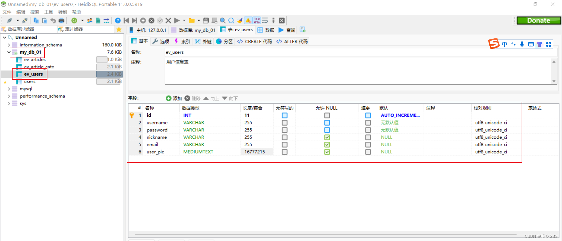Open the refresh icon dropdown arrow

coord(82,20)
